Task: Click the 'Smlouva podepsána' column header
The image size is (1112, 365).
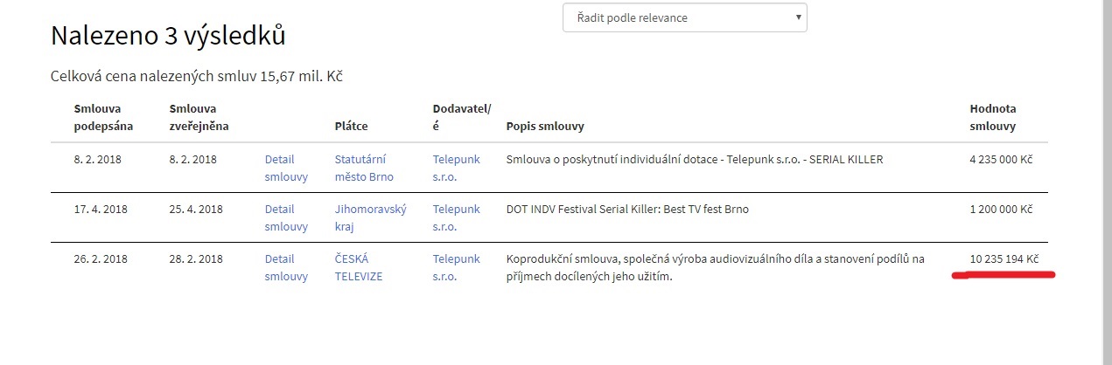Action: (x=102, y=118)
